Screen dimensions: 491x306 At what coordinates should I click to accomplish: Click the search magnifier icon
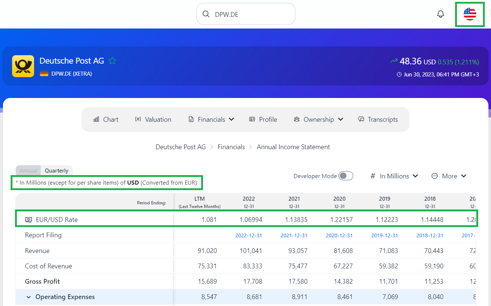pyautogui.click(x=206, y=14)
